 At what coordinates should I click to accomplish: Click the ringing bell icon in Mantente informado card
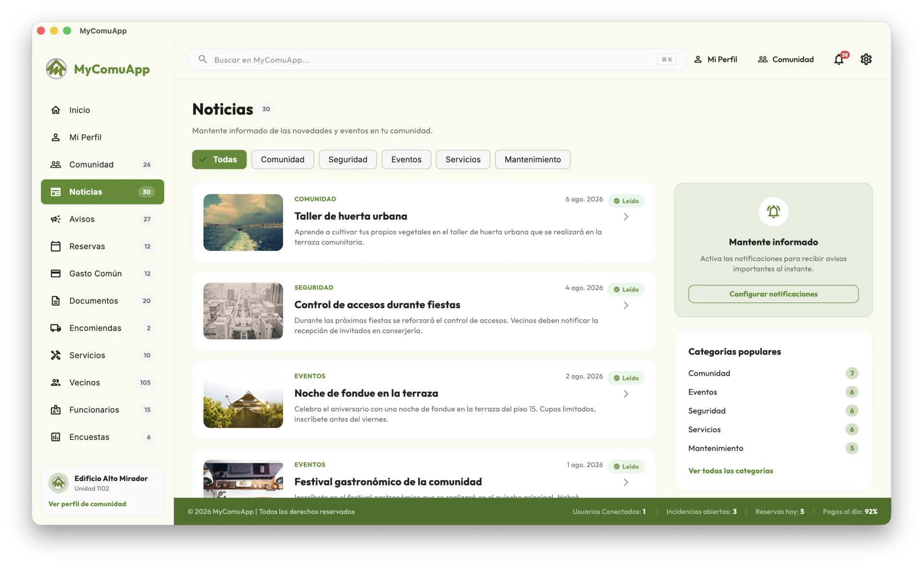point(773,212)
